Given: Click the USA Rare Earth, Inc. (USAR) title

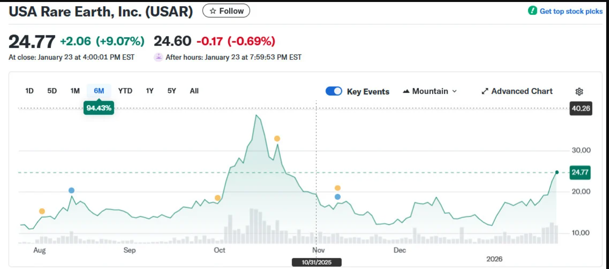Looking at the screenshot, I should coord(101,12).
